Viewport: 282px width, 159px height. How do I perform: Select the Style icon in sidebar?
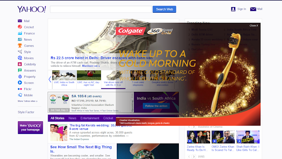[x=20, y=52]
